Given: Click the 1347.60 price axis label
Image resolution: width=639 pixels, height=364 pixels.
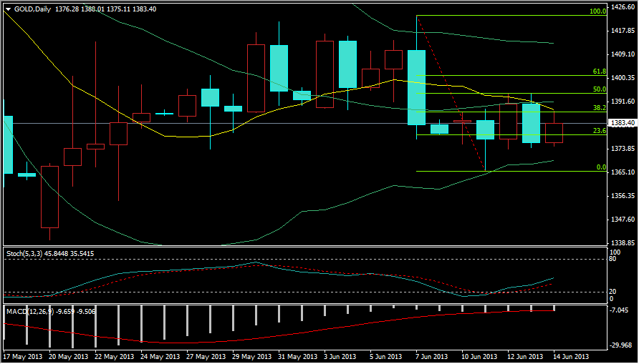Looking at the screenshot, I should (623, 220).
